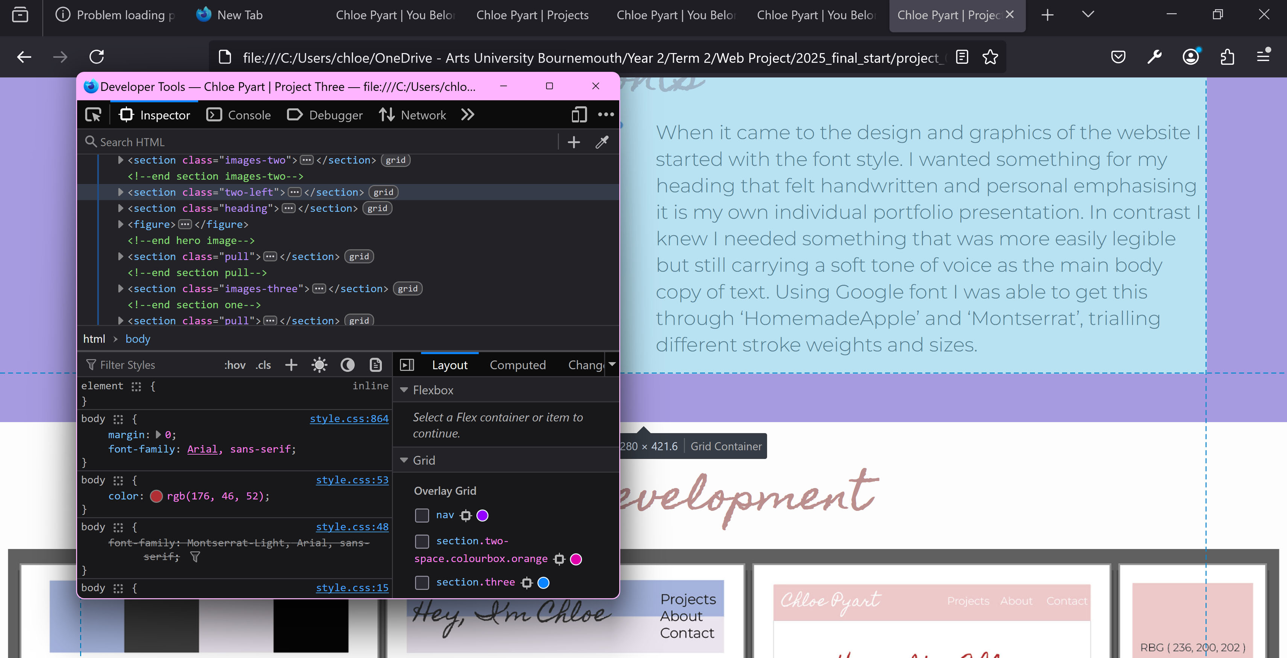Toggle selector highlighter for style.css:864 body rule
Image resolution: width=1287 pixels, height=658 pixels.
point(118,419)
